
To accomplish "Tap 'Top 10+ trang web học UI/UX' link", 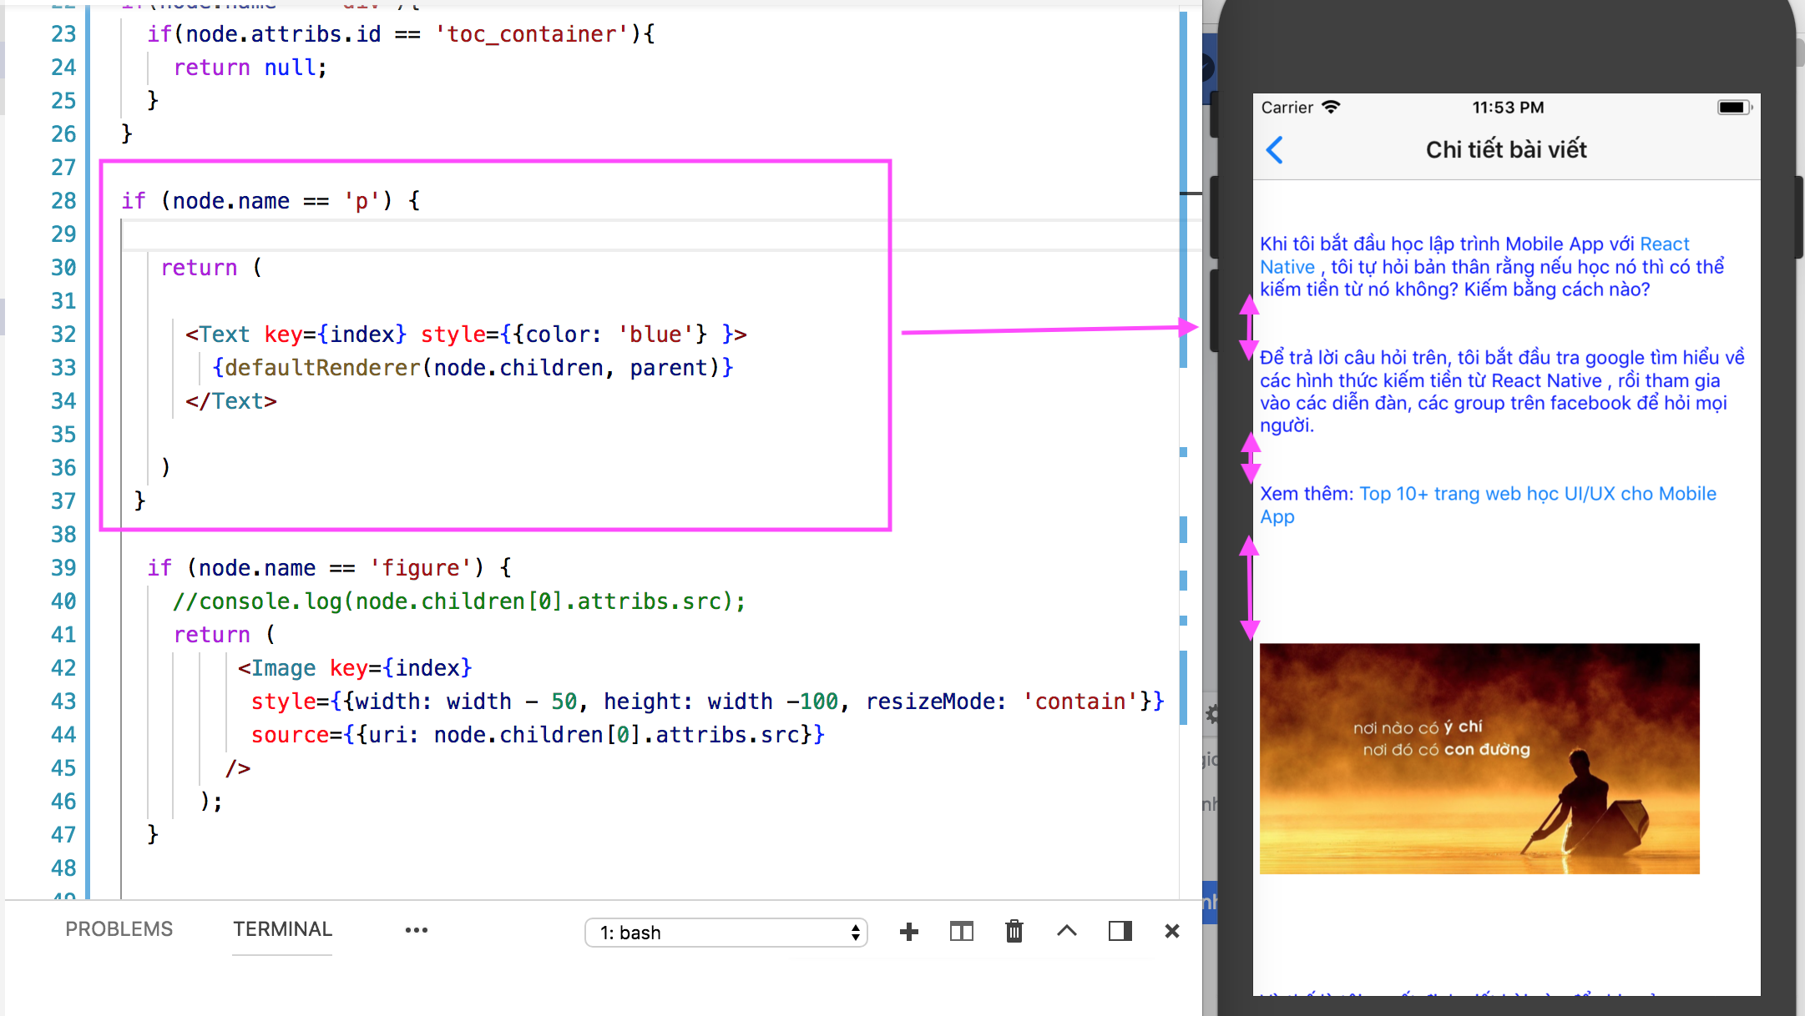I will [x=1538, y=494].
